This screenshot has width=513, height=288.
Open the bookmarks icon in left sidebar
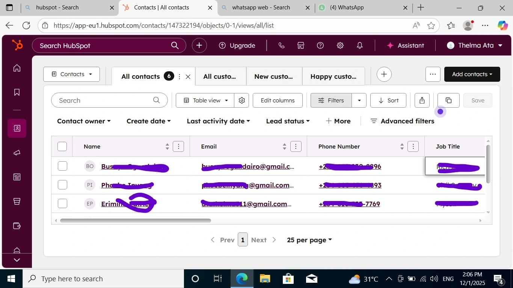(x=17, y=92)
